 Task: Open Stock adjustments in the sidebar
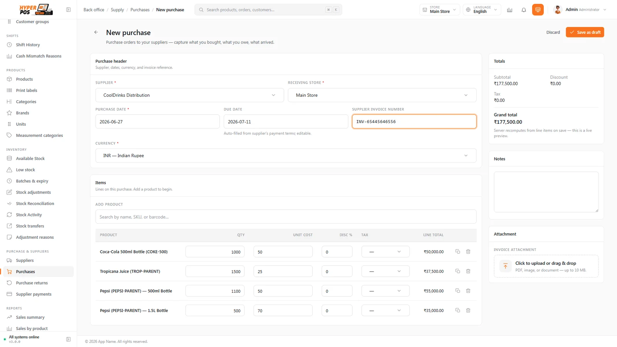[x=33, y=192]
